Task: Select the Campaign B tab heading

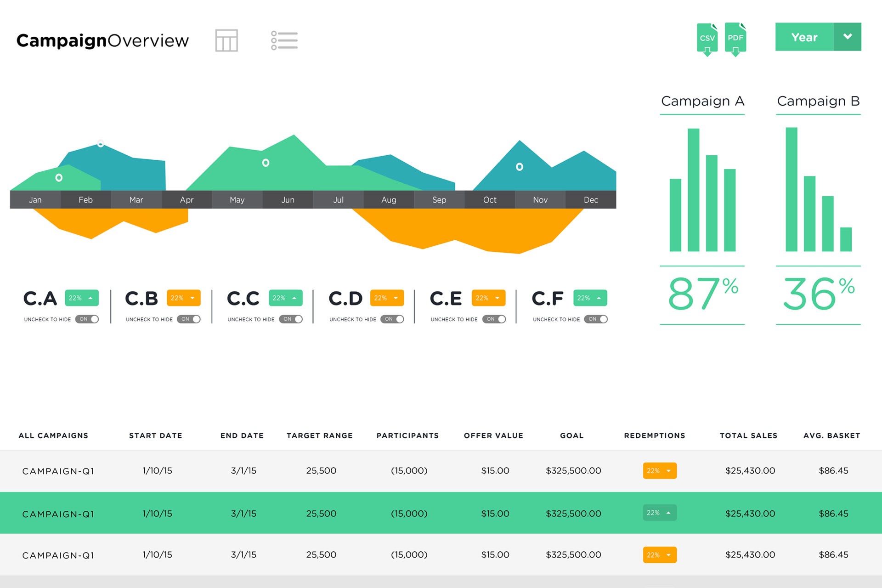Action: click(818, 101)
